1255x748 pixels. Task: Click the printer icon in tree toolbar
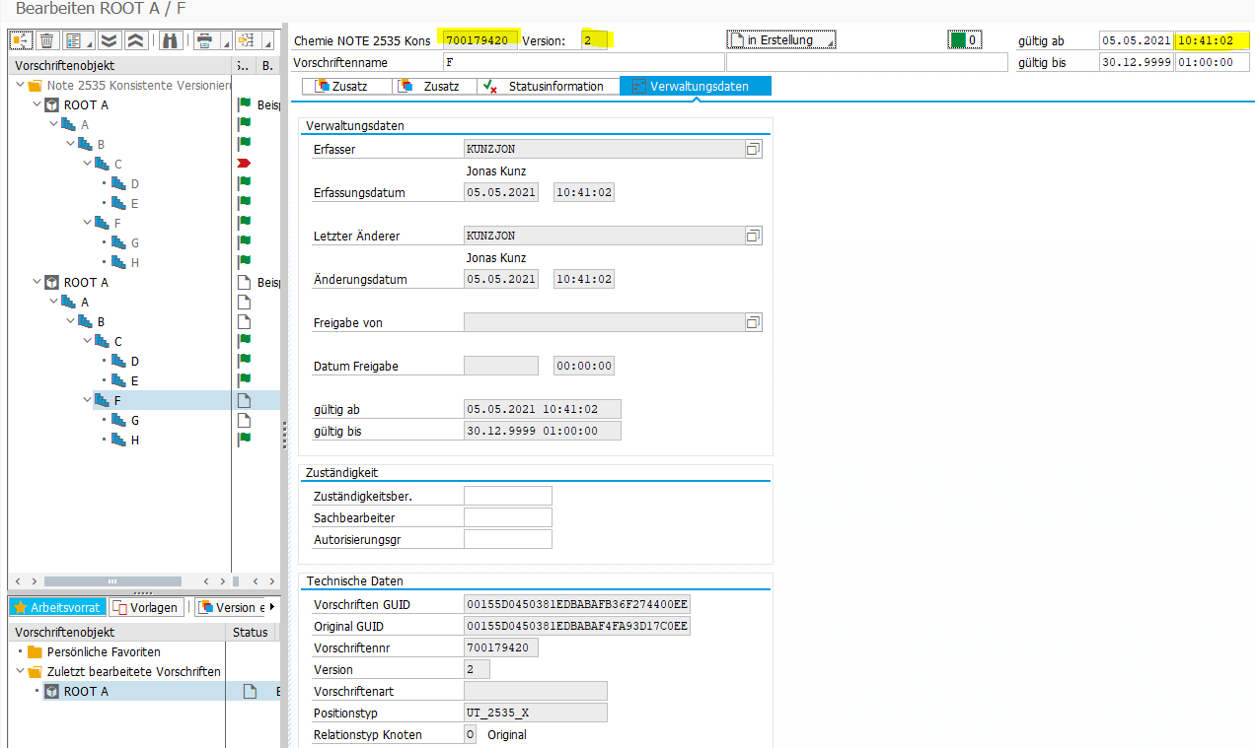[x=204, y=40]
